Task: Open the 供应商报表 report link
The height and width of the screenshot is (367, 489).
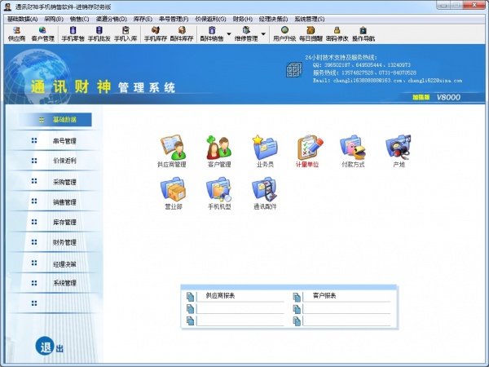Action: tap(220, 295)
